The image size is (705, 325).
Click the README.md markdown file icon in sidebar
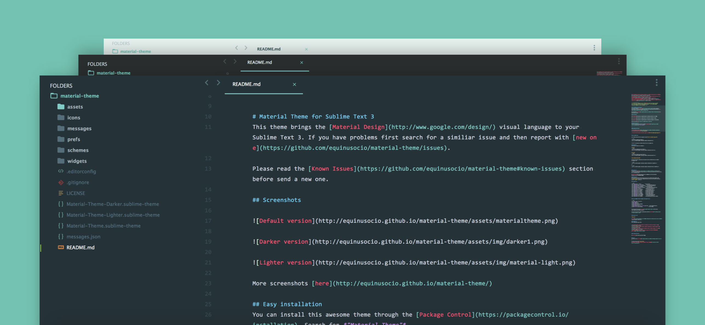(61, 247)
